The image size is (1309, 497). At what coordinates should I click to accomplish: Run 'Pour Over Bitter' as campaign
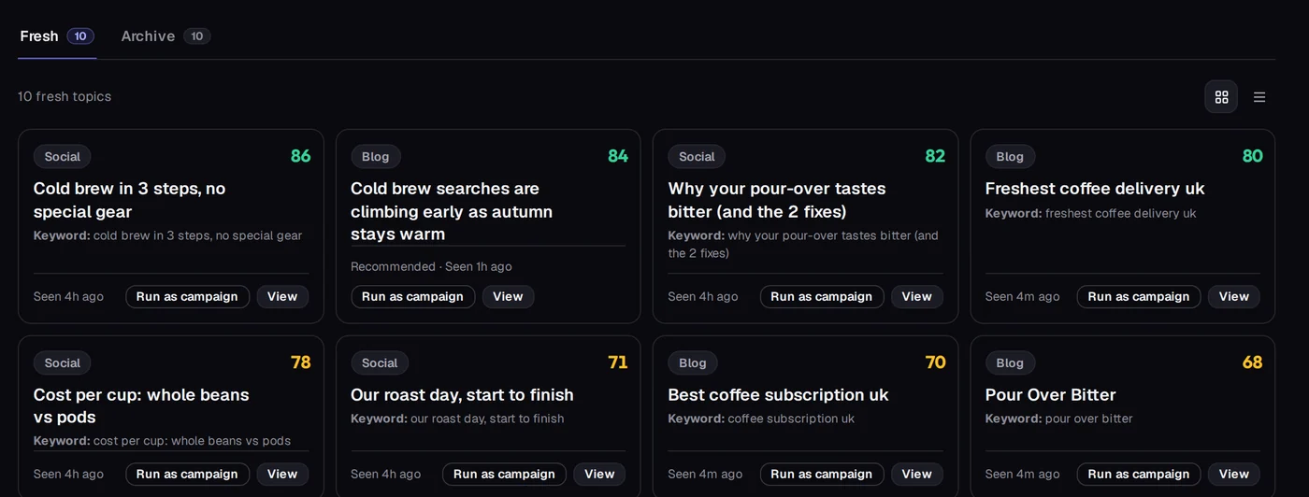coord(1139,475)
